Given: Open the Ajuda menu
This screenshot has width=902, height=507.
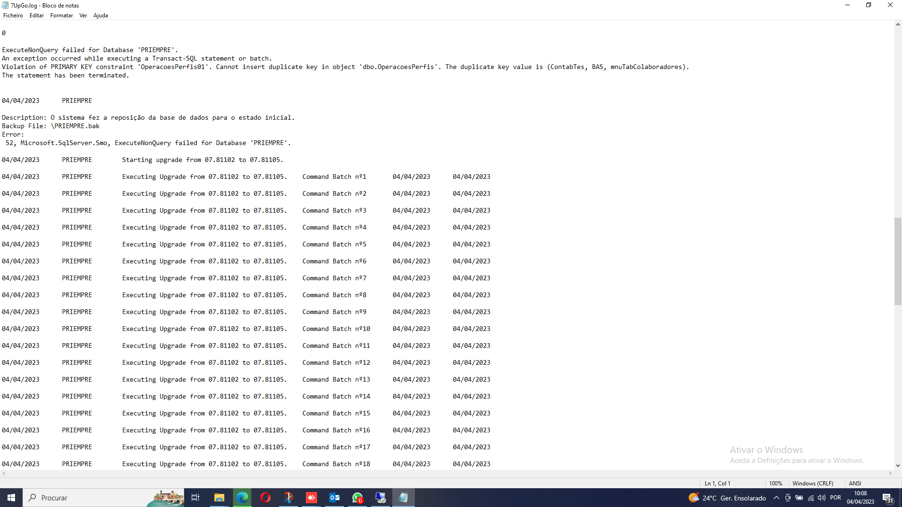Looking at the screenshot, I should coord(101,15).
